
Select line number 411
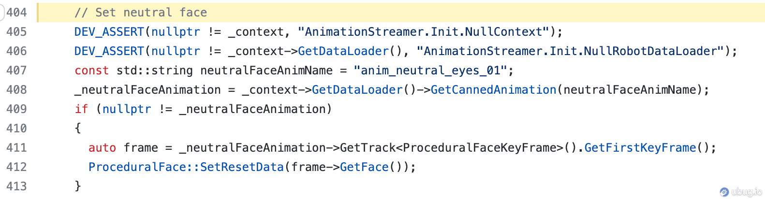click(16, 148)
